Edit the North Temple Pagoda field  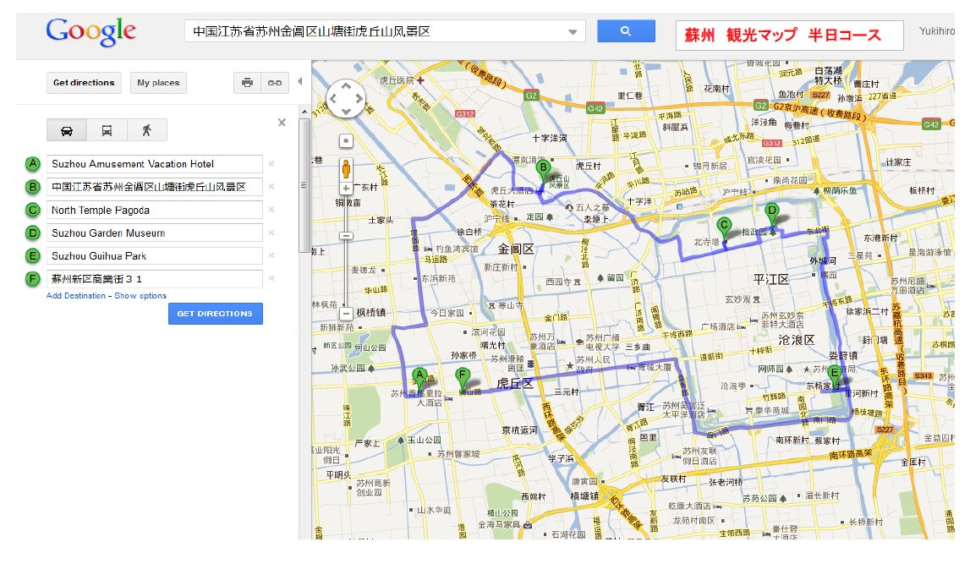point(155,211)
